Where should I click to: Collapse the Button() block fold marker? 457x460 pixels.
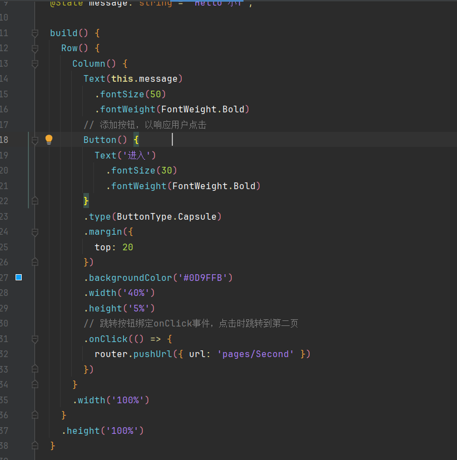(x=35, y=140)
